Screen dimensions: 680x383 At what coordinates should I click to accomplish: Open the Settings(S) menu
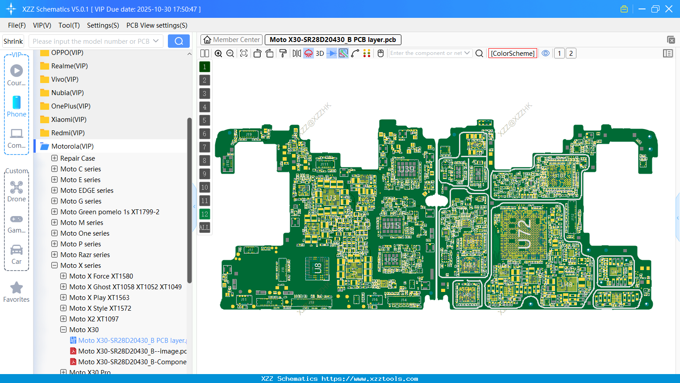[103, 25]
